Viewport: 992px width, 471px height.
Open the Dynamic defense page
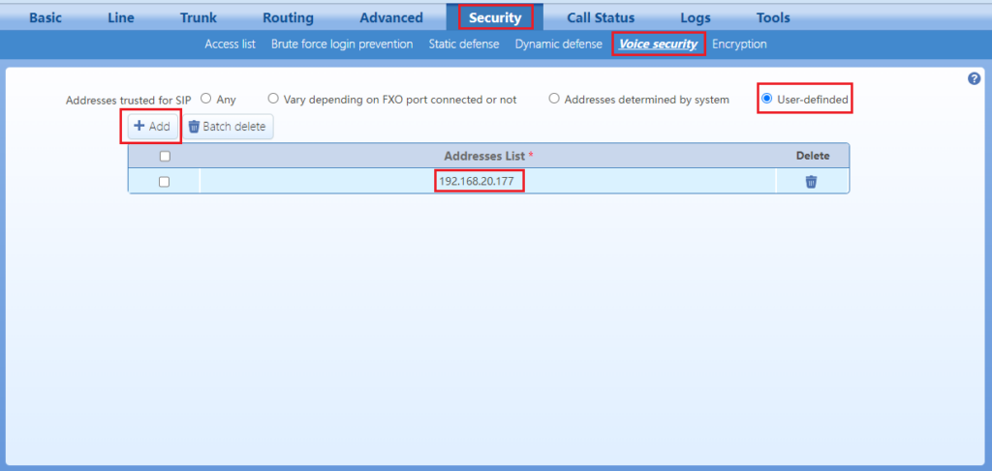click(x=557, y=44)
